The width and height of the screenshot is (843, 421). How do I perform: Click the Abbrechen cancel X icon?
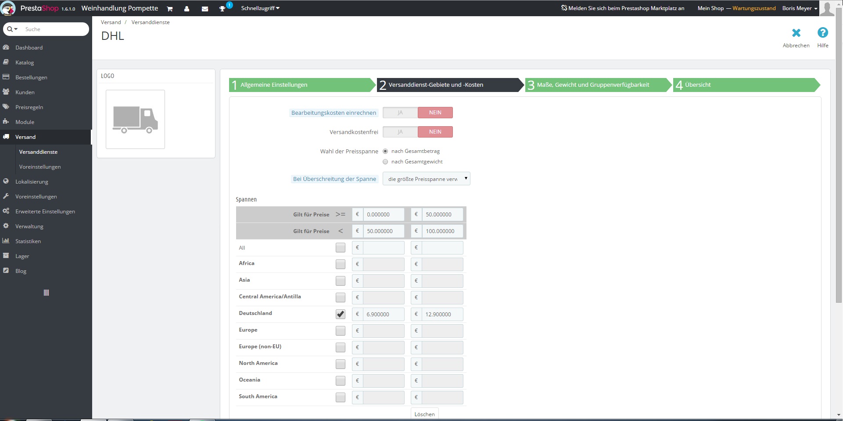click(796, 33)
